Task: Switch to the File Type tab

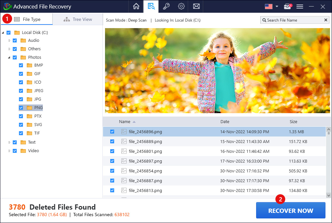Action: click(27, 19)
